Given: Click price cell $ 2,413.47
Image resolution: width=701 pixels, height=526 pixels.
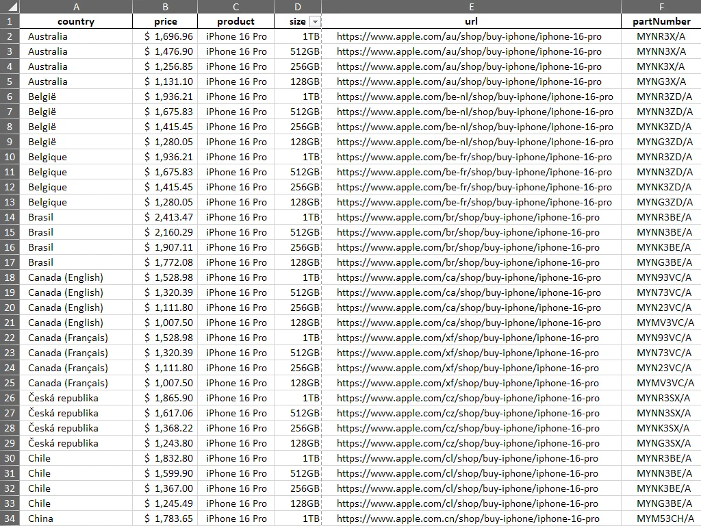Looking at the screenshot, I should 165,217.
